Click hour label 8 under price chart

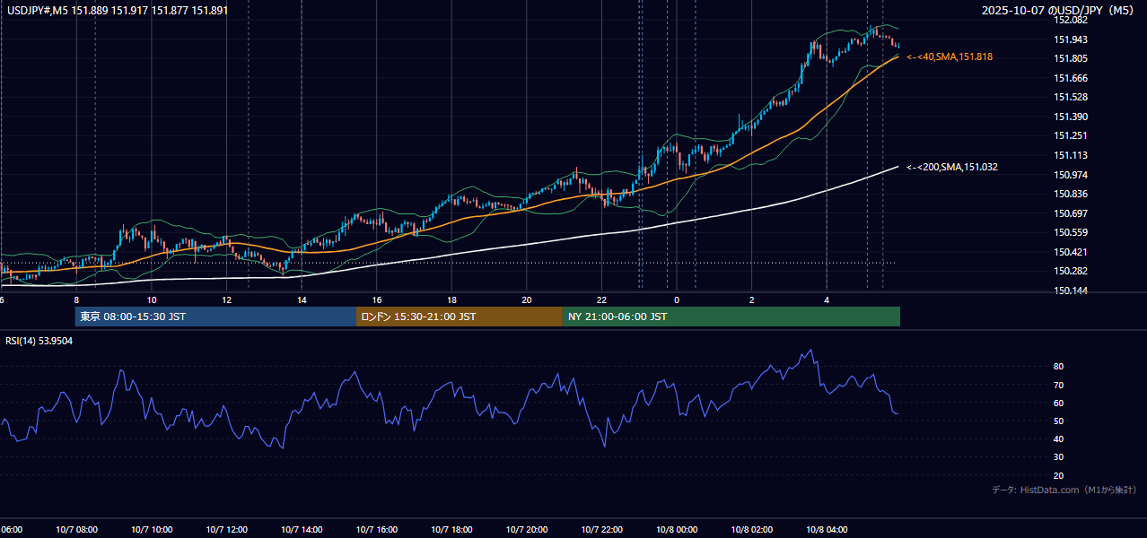[x=76, y=299]
